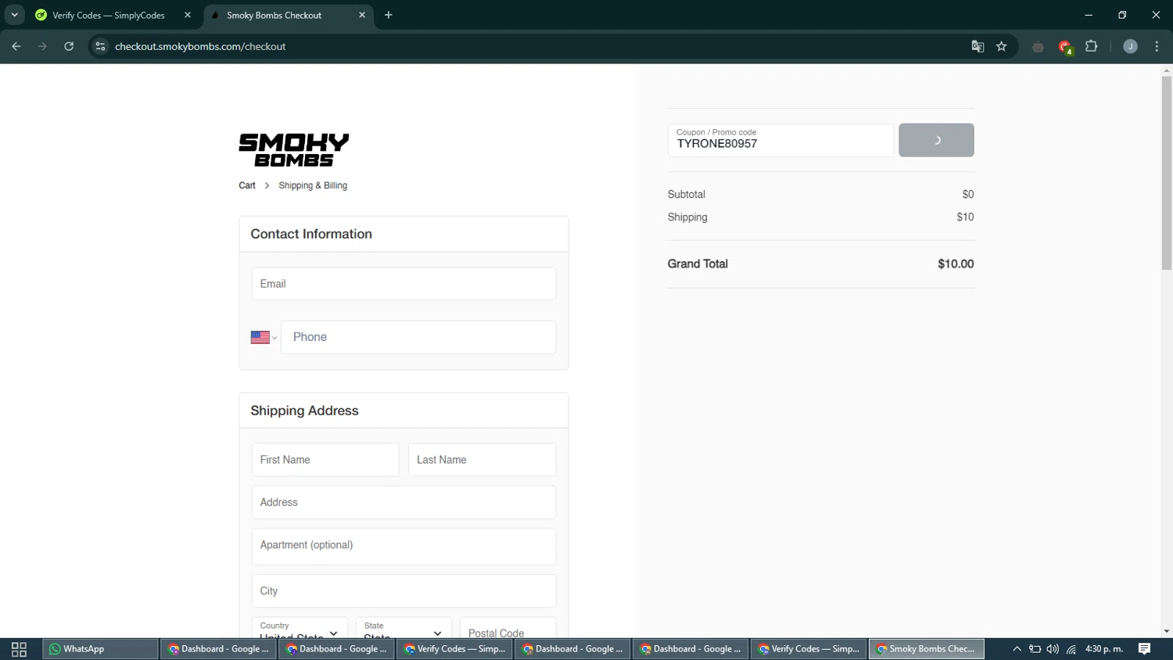
Task: Reload the checkout page
Action: 69,46
